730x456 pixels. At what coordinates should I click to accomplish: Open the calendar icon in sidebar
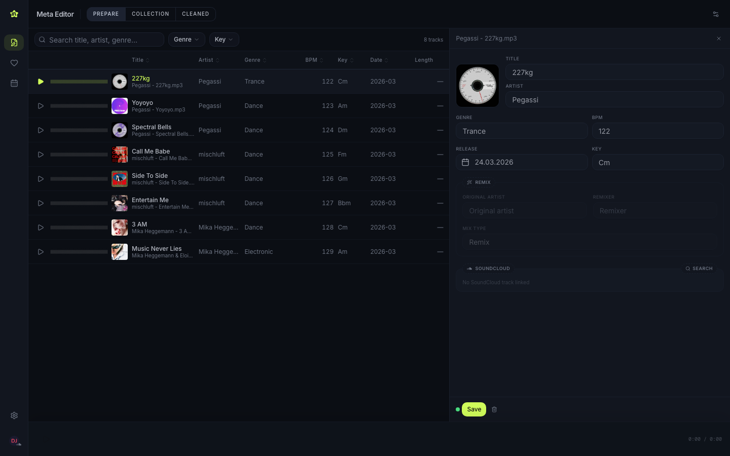click(14, 83)
